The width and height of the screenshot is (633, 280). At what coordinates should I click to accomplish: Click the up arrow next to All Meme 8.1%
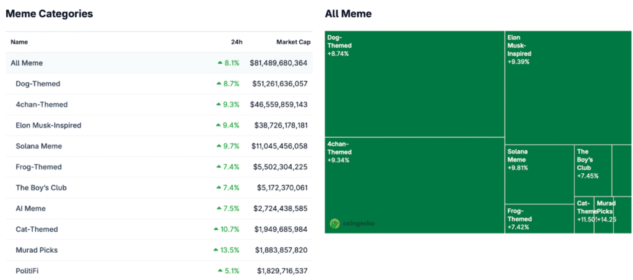(x=219, y=63)
